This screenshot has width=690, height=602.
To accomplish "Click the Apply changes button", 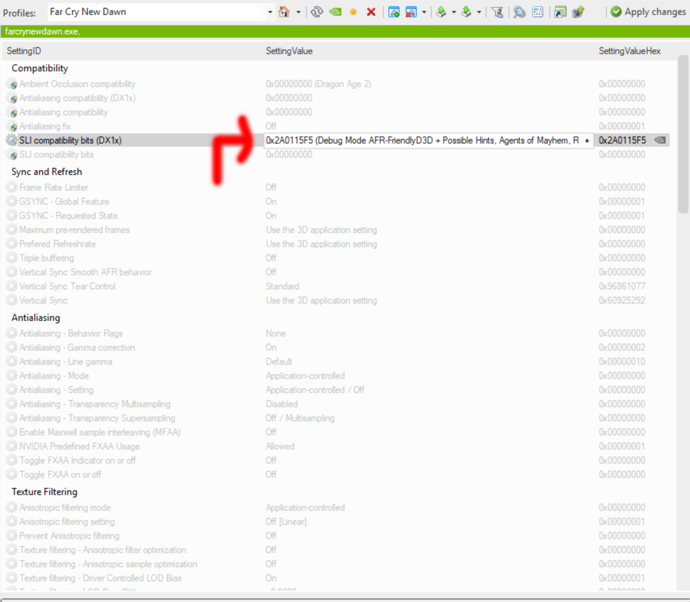I will pyautogui.click(x=648, y=12).
